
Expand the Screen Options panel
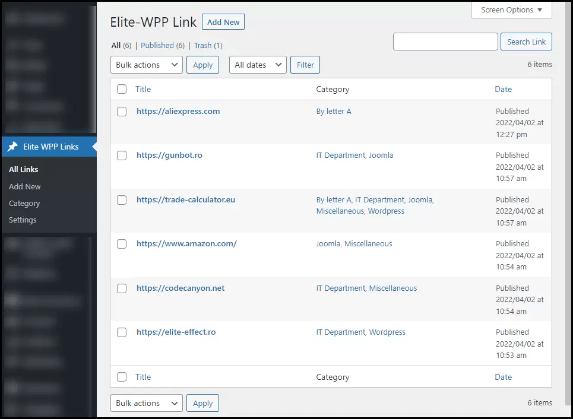[x=512, y=10]
